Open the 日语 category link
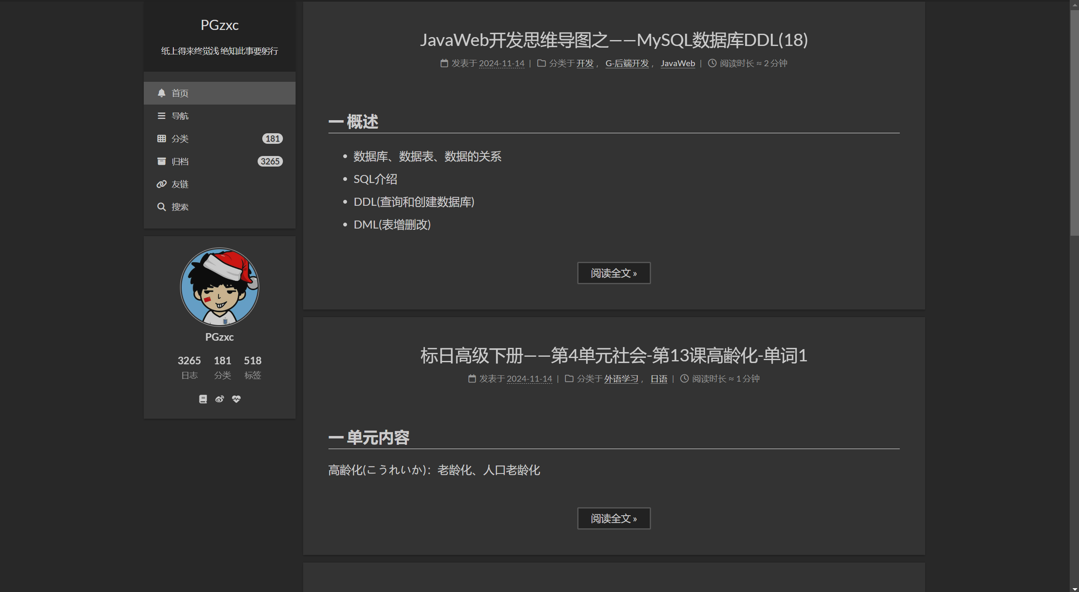 pos(659,379)
